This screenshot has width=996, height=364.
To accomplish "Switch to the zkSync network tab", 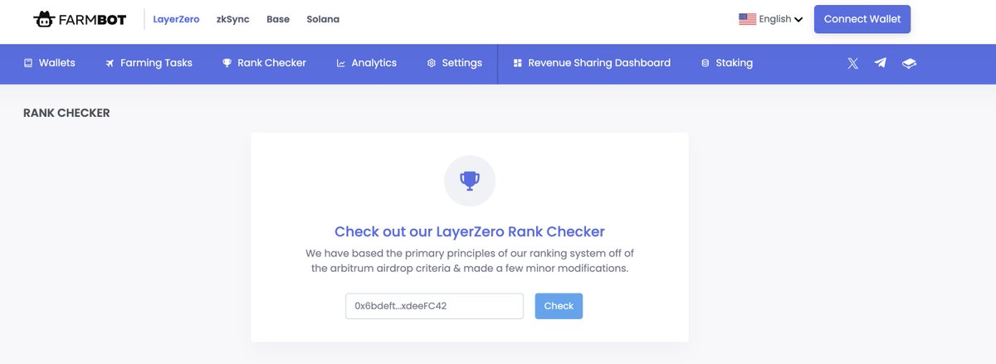I will 232,19.
